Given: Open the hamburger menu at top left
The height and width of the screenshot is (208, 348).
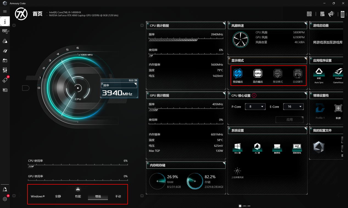Looking at the screenshot, I should click(x=5, y=12).
